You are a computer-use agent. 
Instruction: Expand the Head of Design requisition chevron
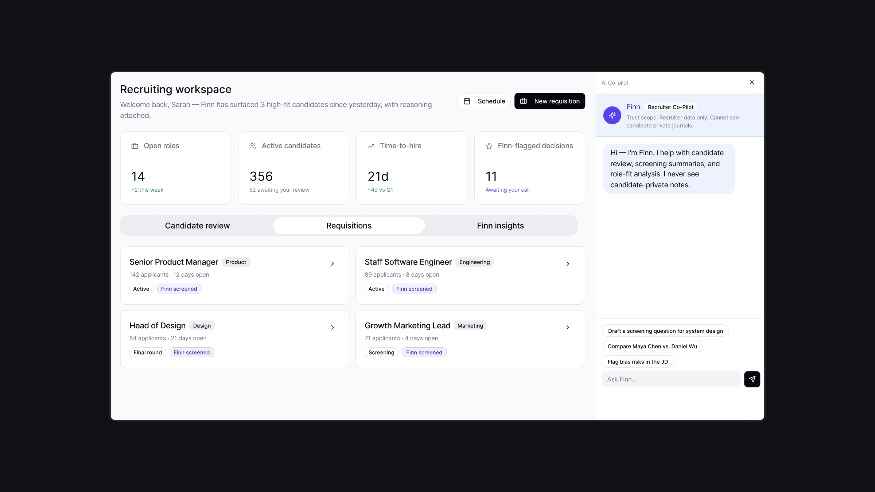coord(332,327)
